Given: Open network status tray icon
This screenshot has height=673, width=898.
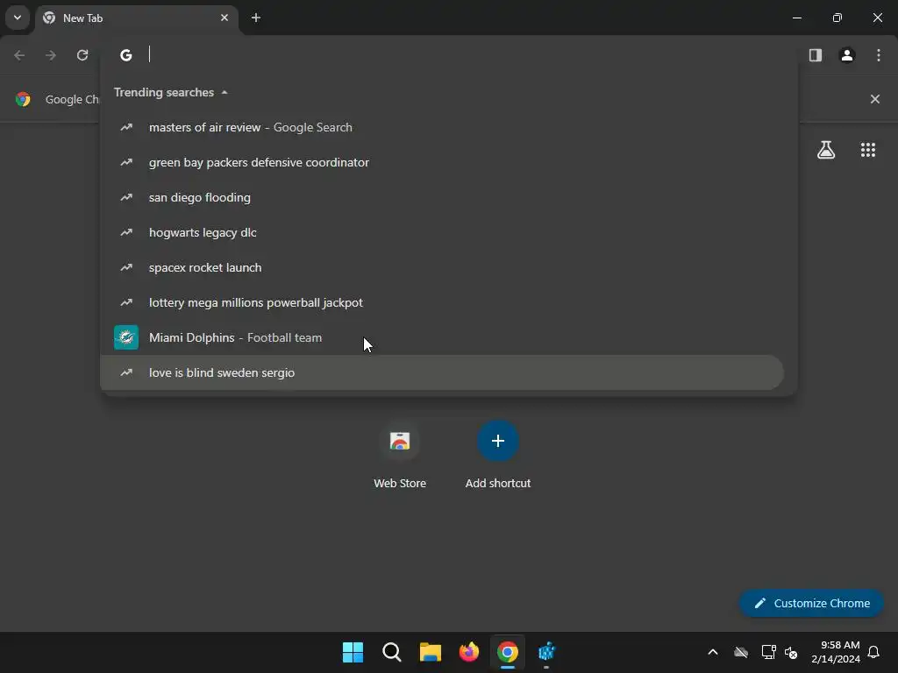Looking at the screenshot, I should (768, 652).
